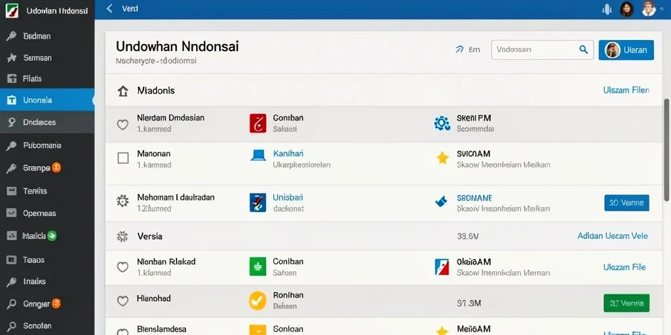The height and width of the screenshot is (335, 671).
Task: Click the red and blue icon beside OkeiaAM
Action: click(x=442, y=267)
